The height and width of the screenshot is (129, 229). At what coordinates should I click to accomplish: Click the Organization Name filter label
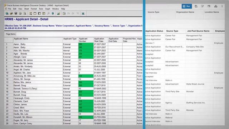[185, 12]
